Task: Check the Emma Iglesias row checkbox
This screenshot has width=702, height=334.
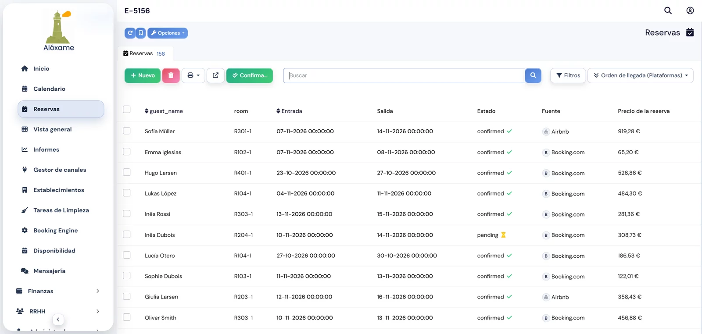Action: [x=127, y=152]
